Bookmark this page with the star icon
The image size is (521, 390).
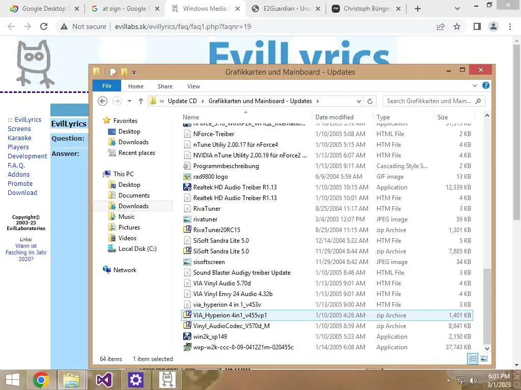pyautogui.click(x=457, y=26)
